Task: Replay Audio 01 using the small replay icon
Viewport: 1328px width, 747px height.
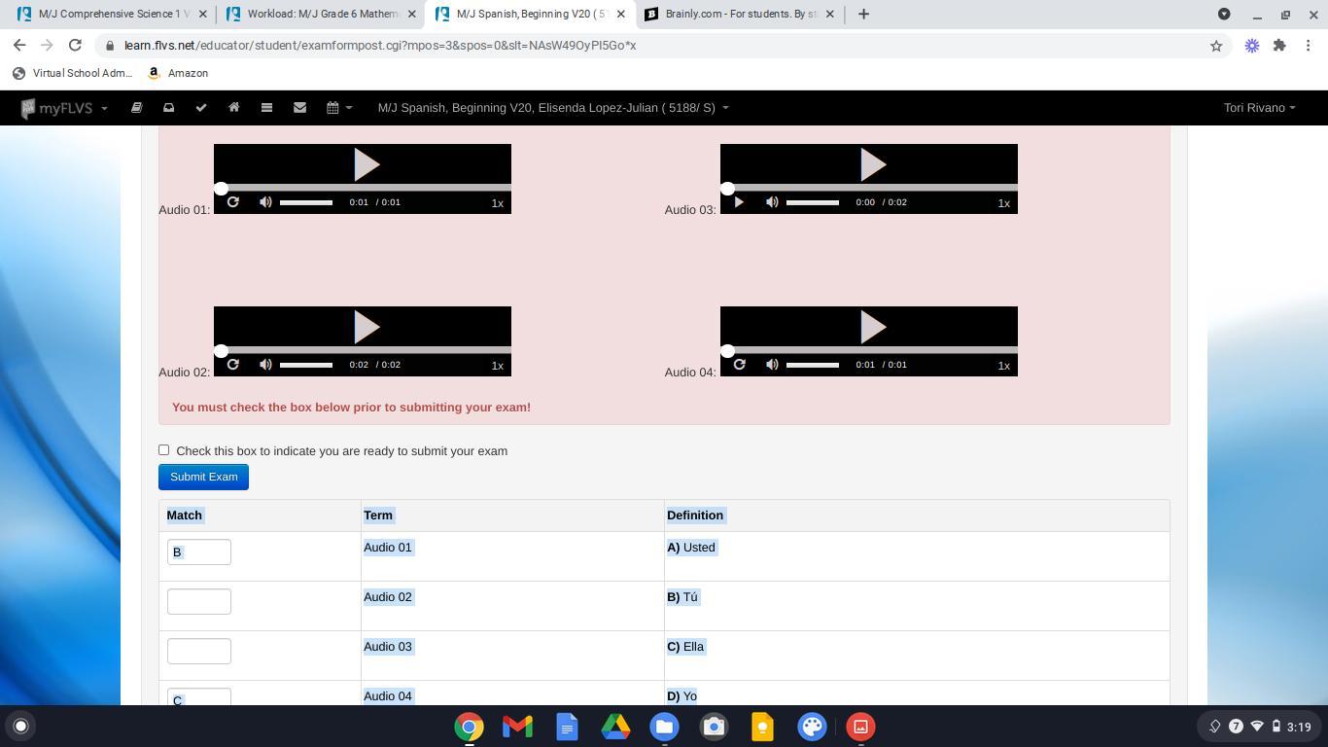Action: [232, 202]
